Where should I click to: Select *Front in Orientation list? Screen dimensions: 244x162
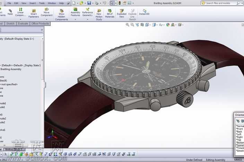click(239, 129)
